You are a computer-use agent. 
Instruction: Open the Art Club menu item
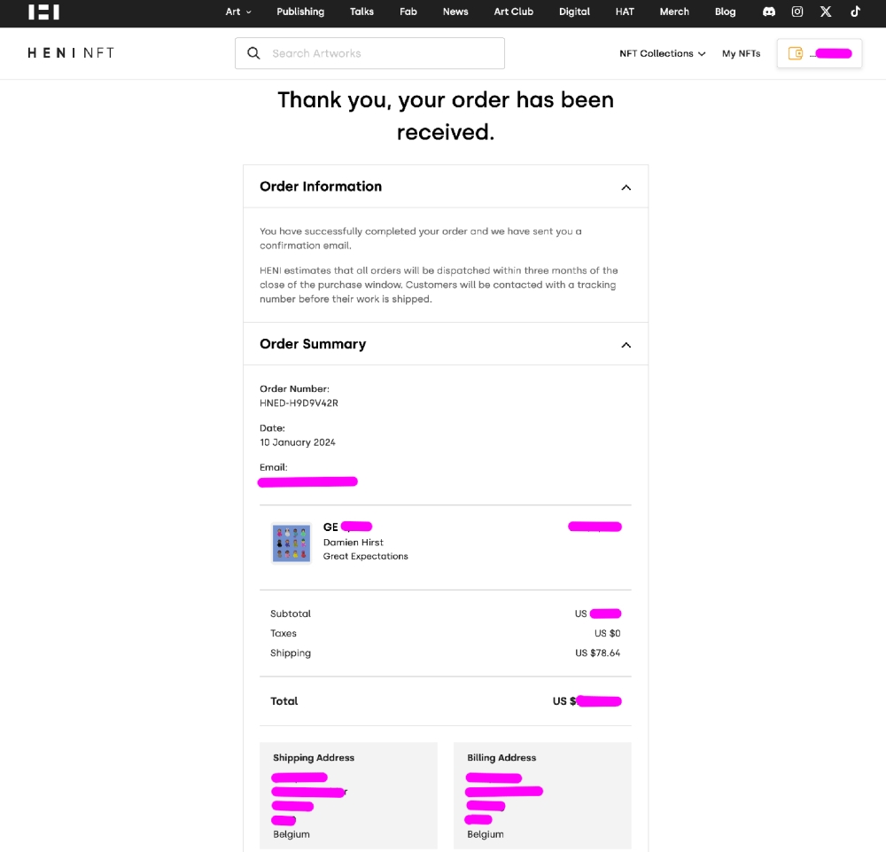pos(513,12)
